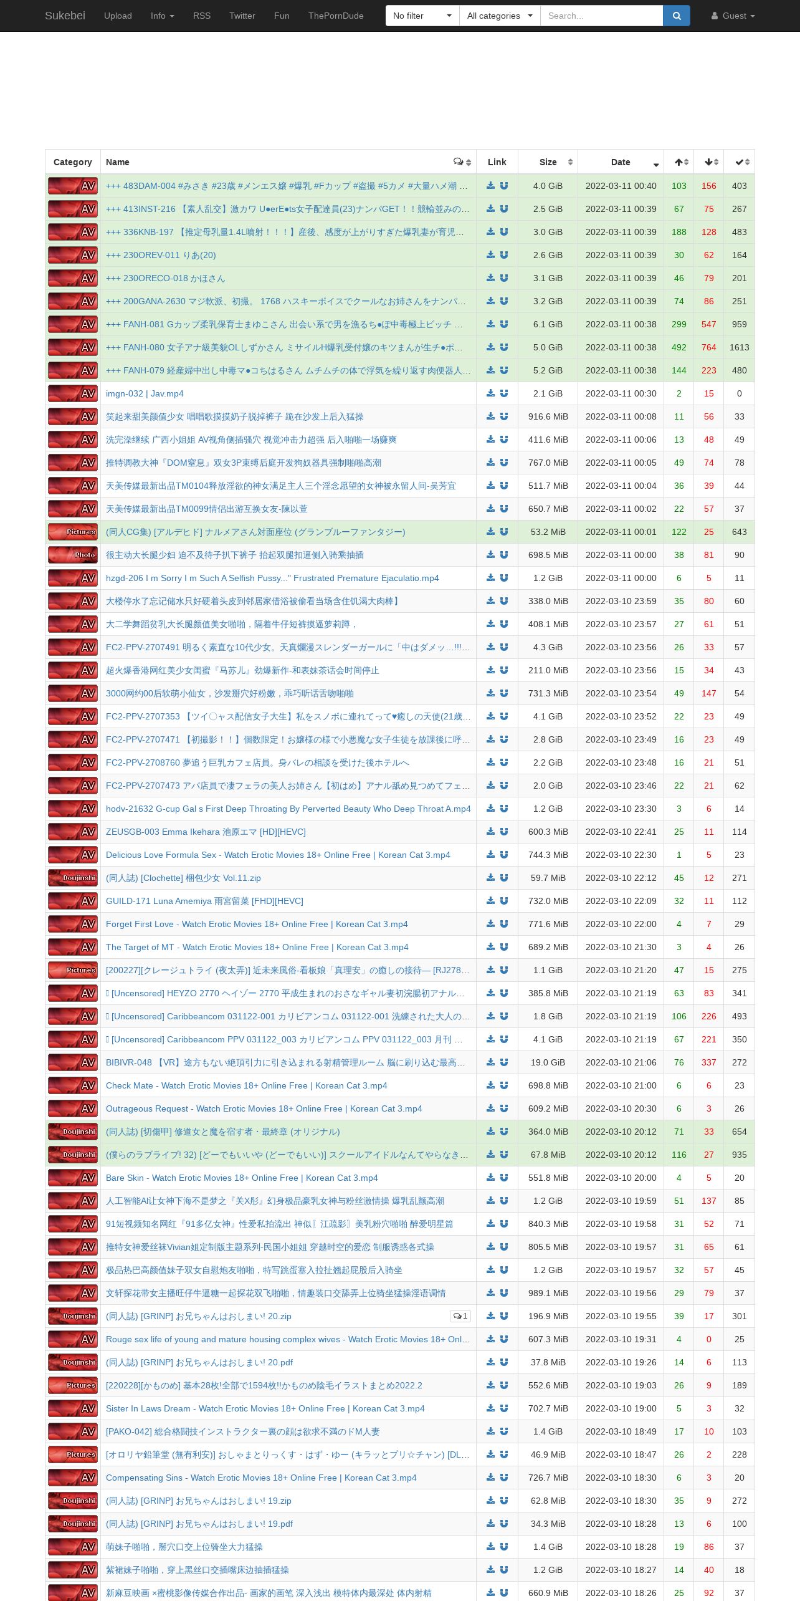
Task: Open Check Mate Korean Cat 3.mp4 entry
Action: coord(247,1085)
